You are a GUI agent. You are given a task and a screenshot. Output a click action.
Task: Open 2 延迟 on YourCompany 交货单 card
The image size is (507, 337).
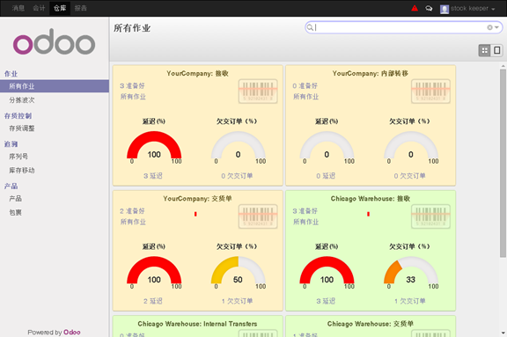[x=153, y=301]
